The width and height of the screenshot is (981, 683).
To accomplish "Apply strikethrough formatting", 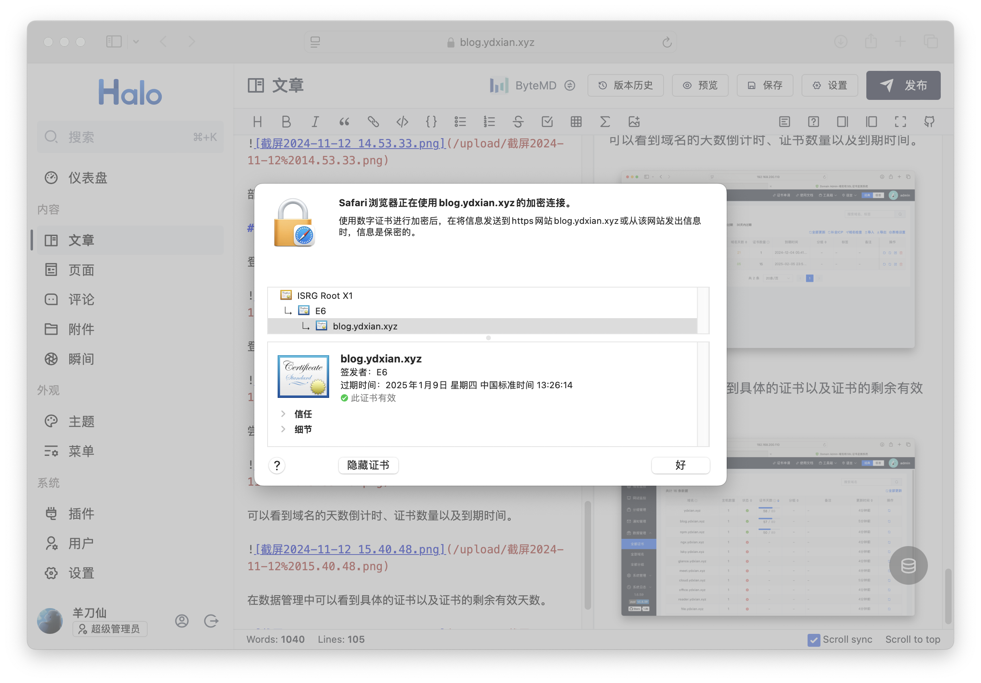I will (x=518, y=122).
